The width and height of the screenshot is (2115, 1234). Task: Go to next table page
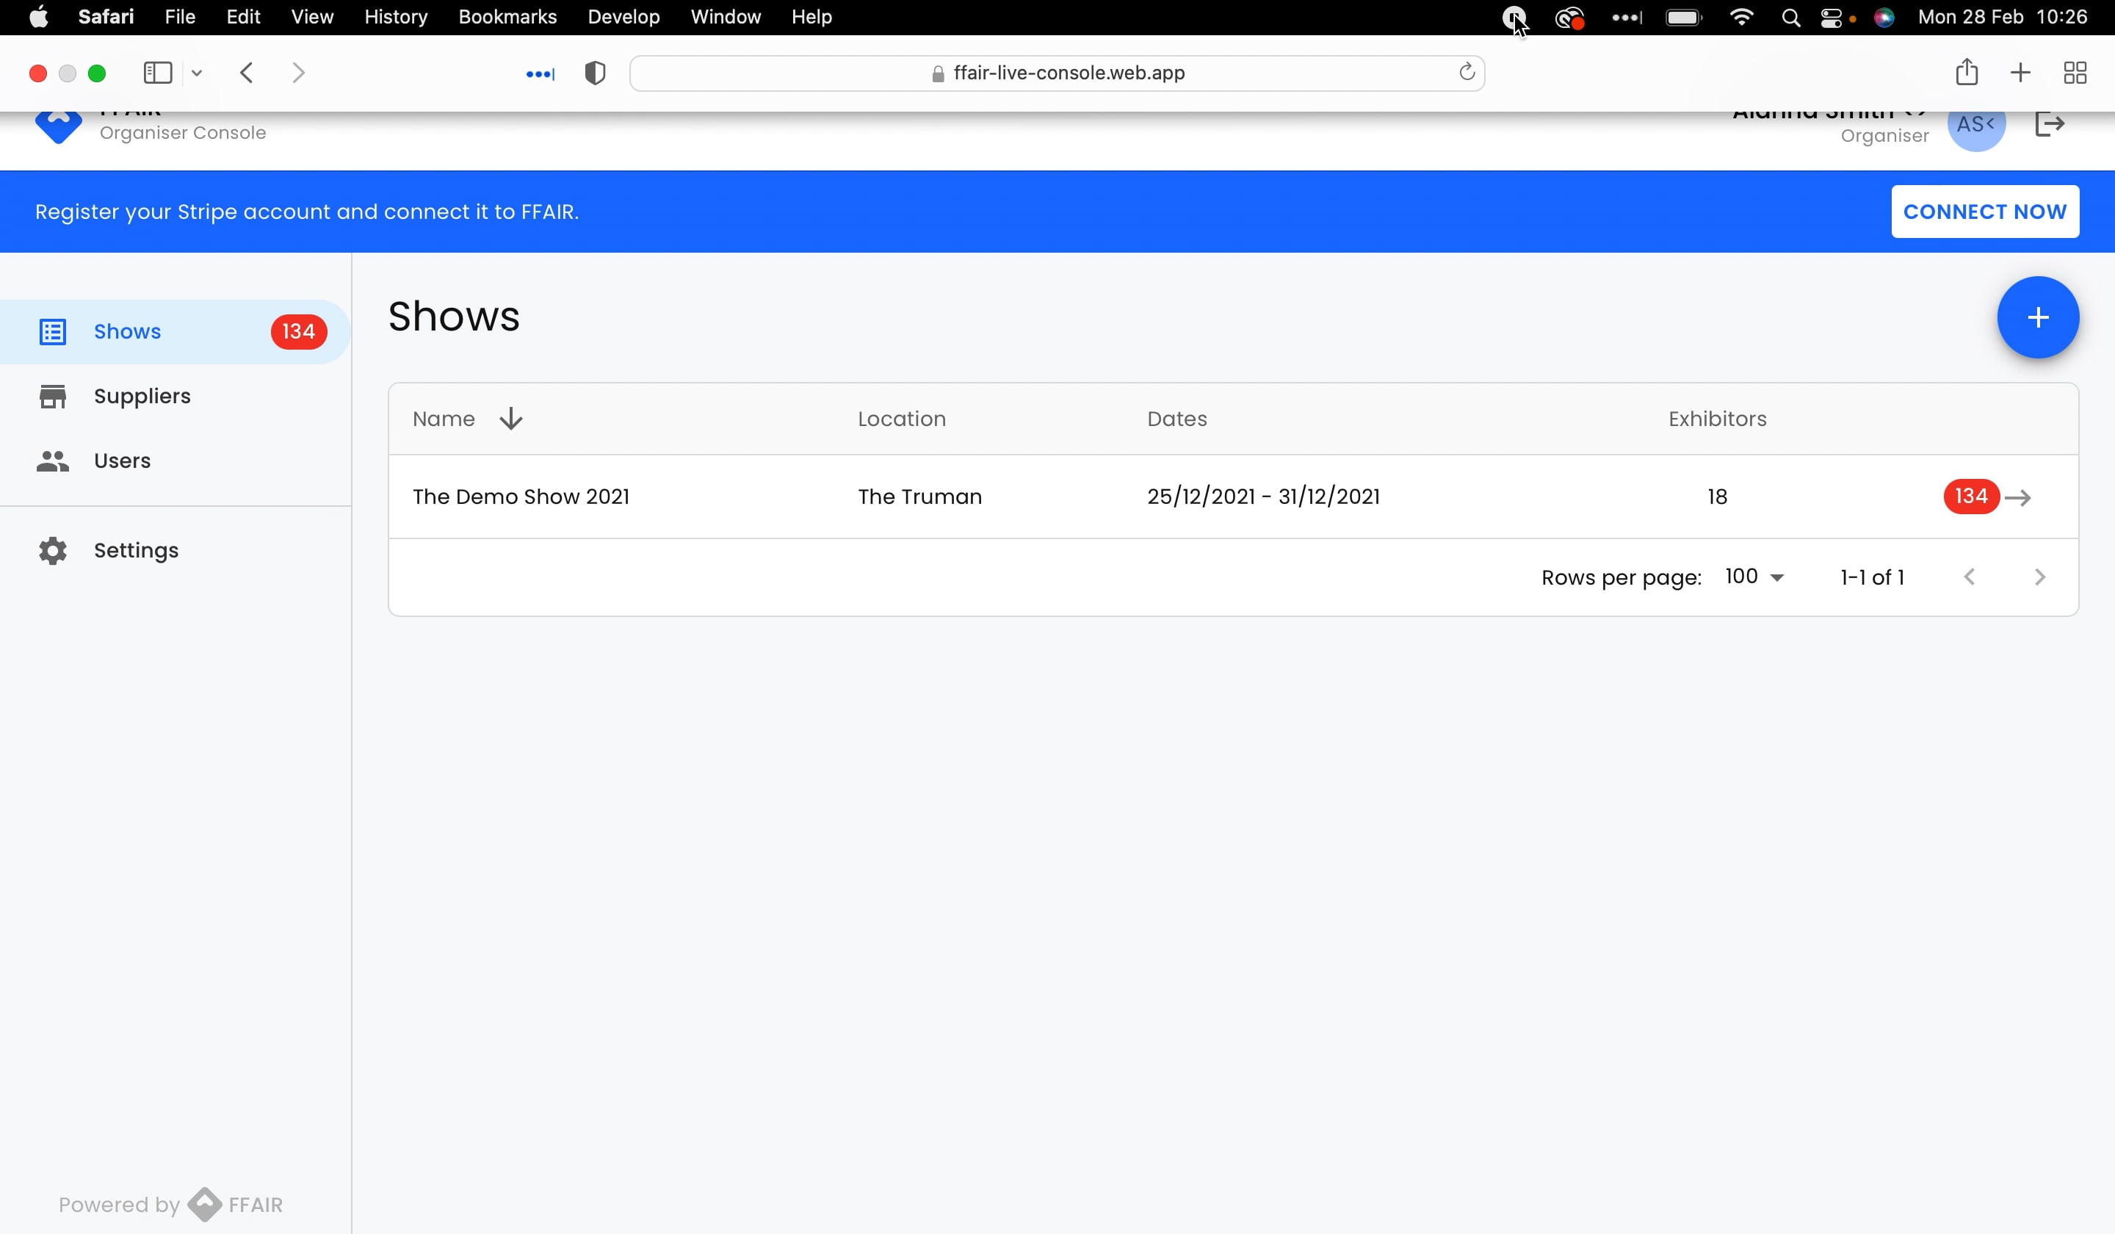(2039, 577)
